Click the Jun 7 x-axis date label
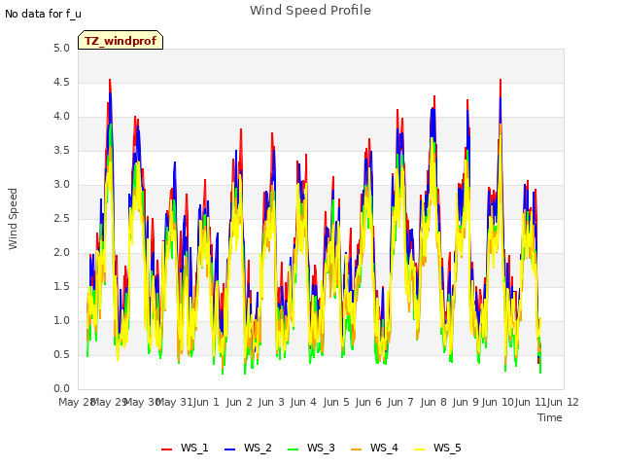This screenshot has width=622, height=467. point(400,402)
